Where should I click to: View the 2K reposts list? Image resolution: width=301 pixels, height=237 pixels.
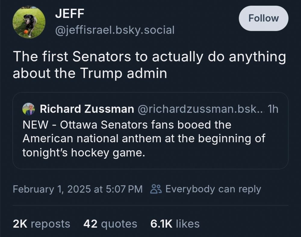point(41,223)
